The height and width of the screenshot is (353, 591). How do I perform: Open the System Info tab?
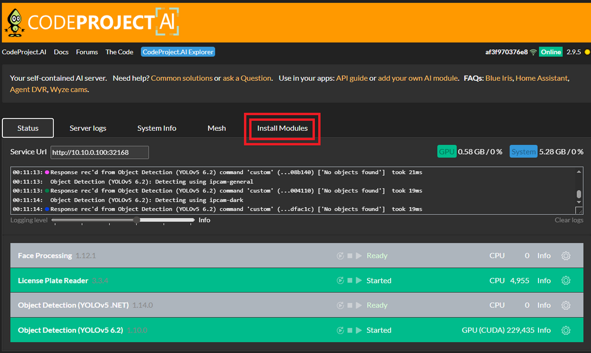pyautogui.click(x=157, y=128)
